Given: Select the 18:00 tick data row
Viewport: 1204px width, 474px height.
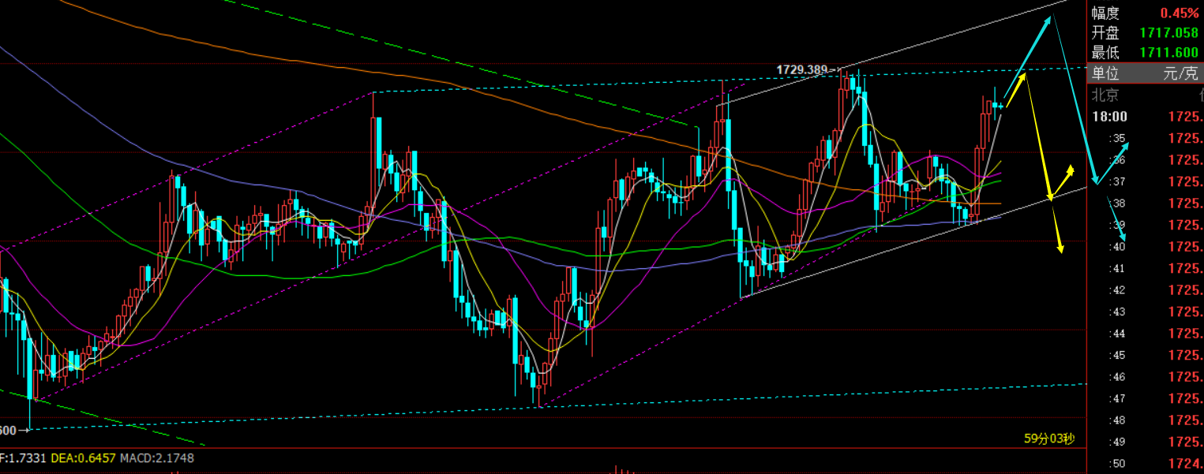Looking at the screenshot, I should [1145, 117].
